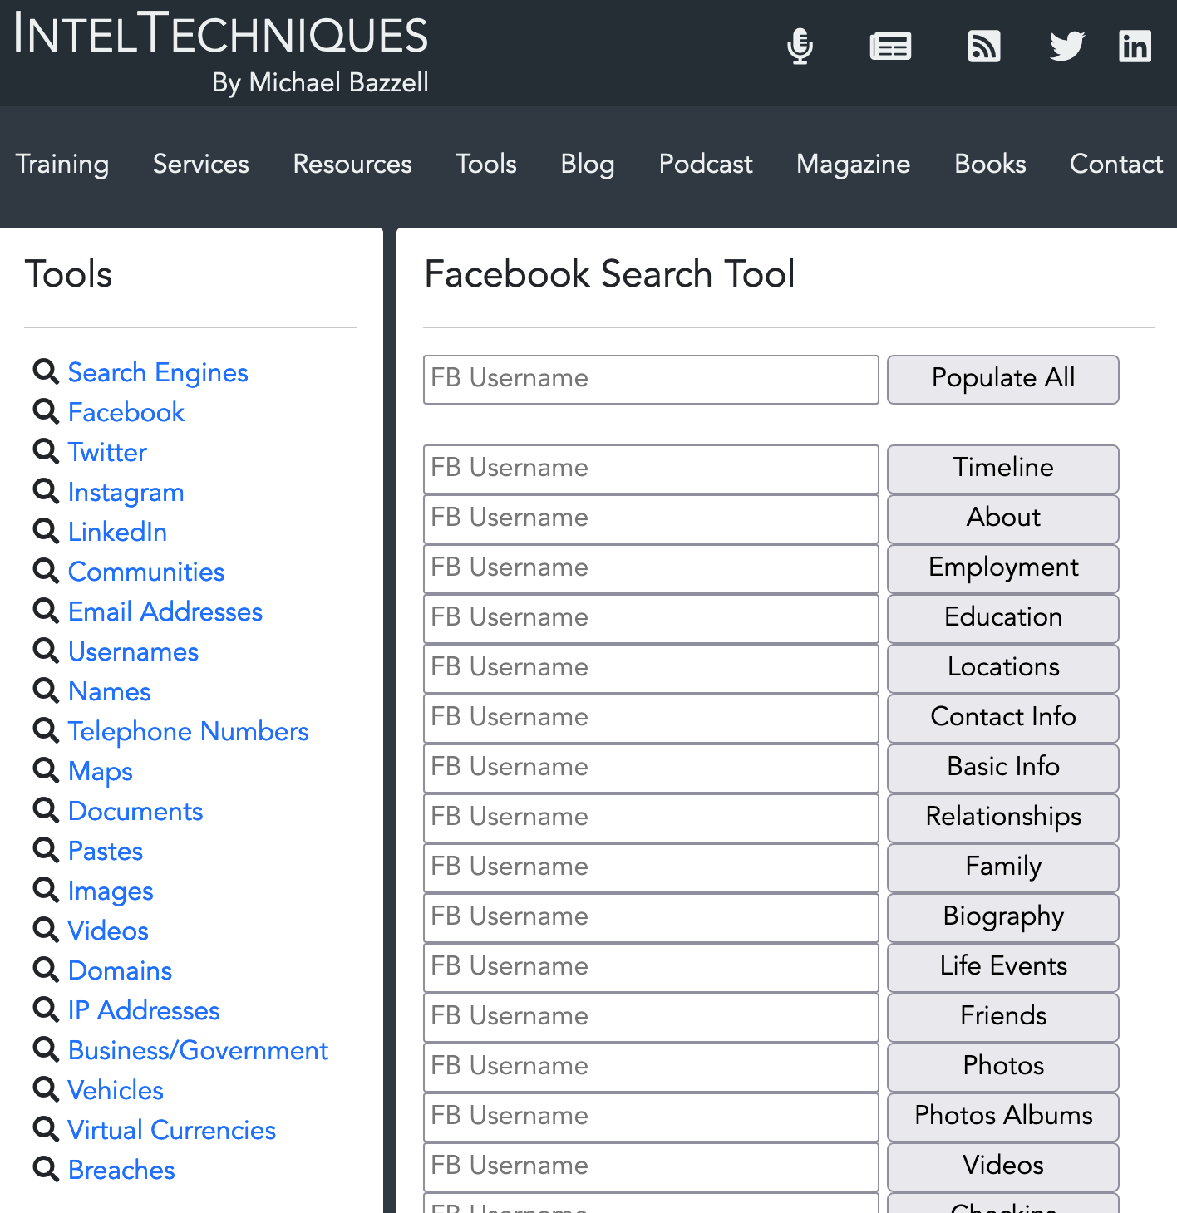Viewport: 1177px width, 1213px height.
Task: Open the Twitter bird icon
Action: coord(1066,47)
